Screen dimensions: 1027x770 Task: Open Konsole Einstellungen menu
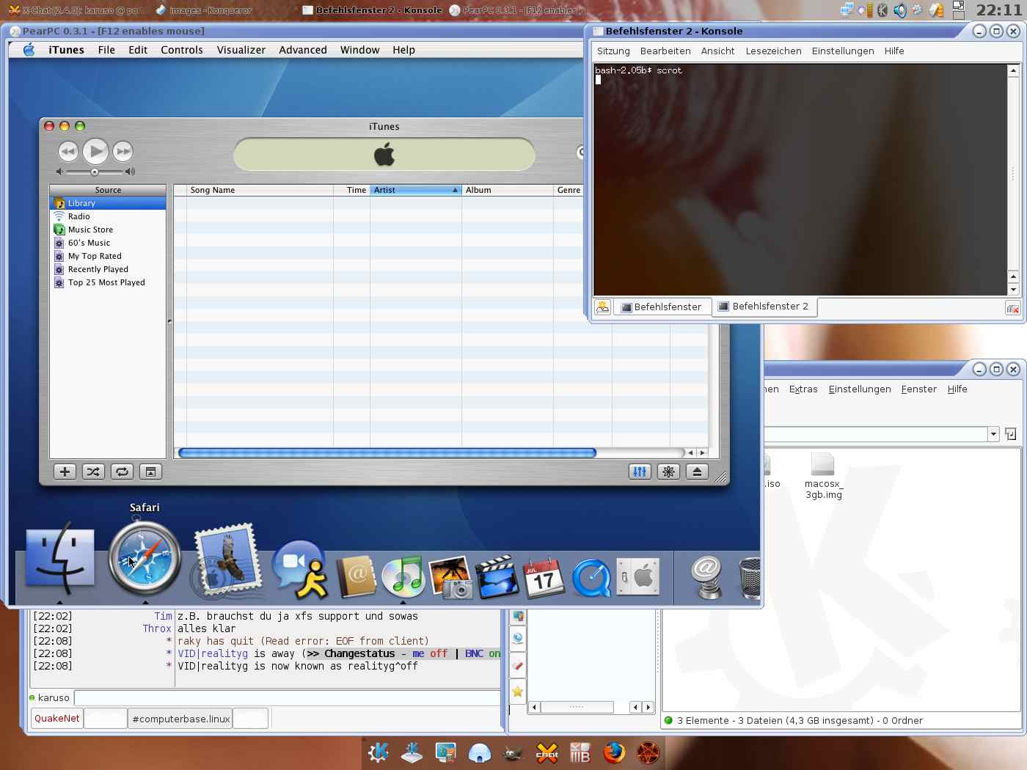tap(843, 51)
